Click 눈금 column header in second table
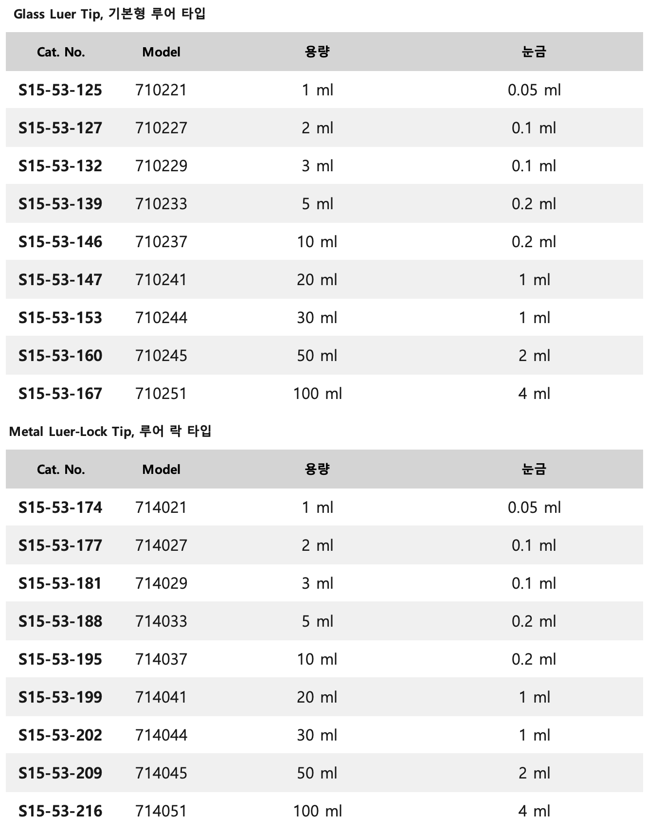Image resolution: width=647 pixels, height=833 pixels. click(534, 469)
